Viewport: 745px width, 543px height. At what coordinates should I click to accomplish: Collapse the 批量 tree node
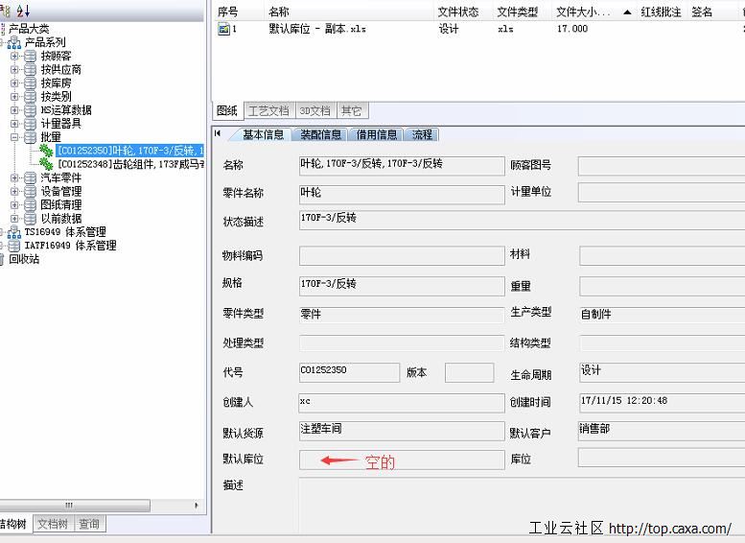coord(14,137)
